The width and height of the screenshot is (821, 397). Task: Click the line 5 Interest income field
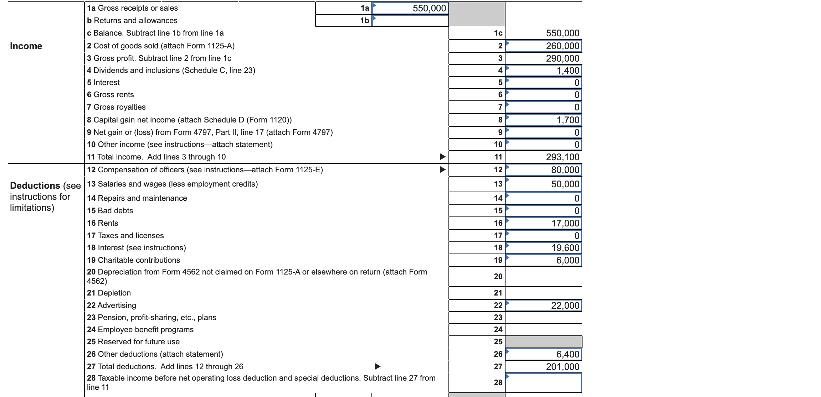543,83
